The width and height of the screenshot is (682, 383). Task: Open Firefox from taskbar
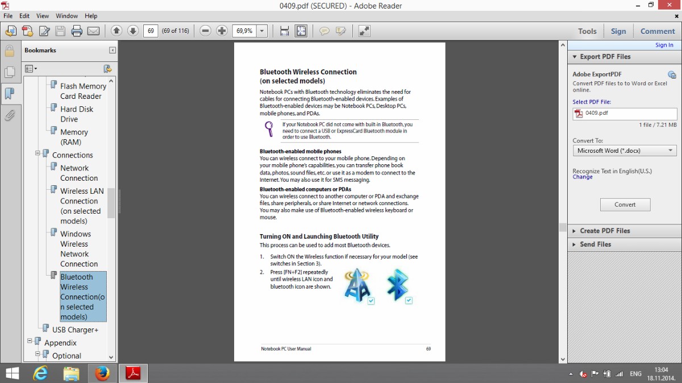click(x=102, y=373)
